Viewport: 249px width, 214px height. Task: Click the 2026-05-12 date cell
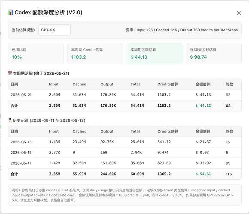point(21,152)
